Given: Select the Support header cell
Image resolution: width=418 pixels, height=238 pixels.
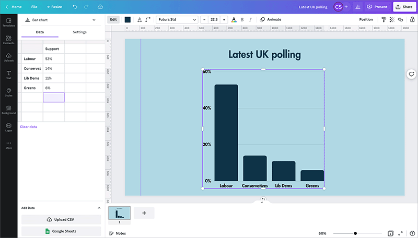Looking at the screenshot, I should coord(54,49).
